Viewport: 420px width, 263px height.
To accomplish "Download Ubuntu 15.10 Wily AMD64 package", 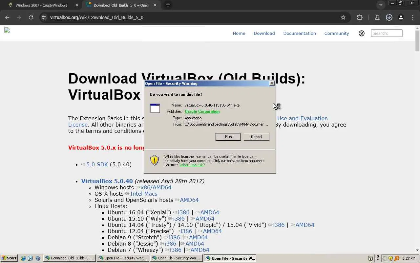I will [205, 219].
